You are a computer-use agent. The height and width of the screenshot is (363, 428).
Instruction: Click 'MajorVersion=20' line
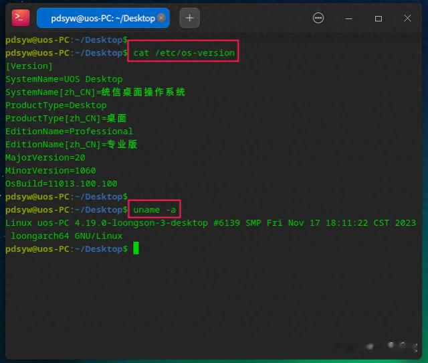45,157
